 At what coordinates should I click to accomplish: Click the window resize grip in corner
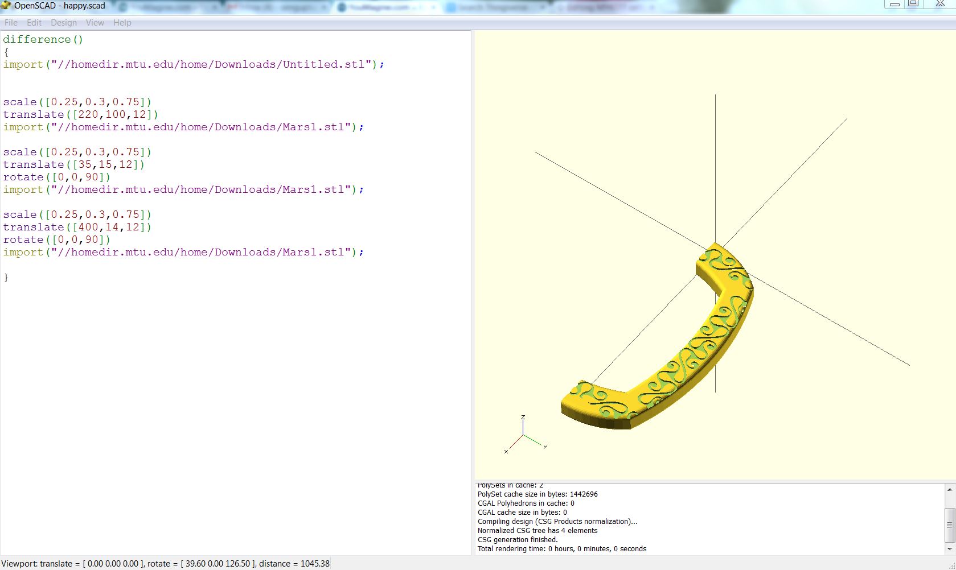(951, 565)
